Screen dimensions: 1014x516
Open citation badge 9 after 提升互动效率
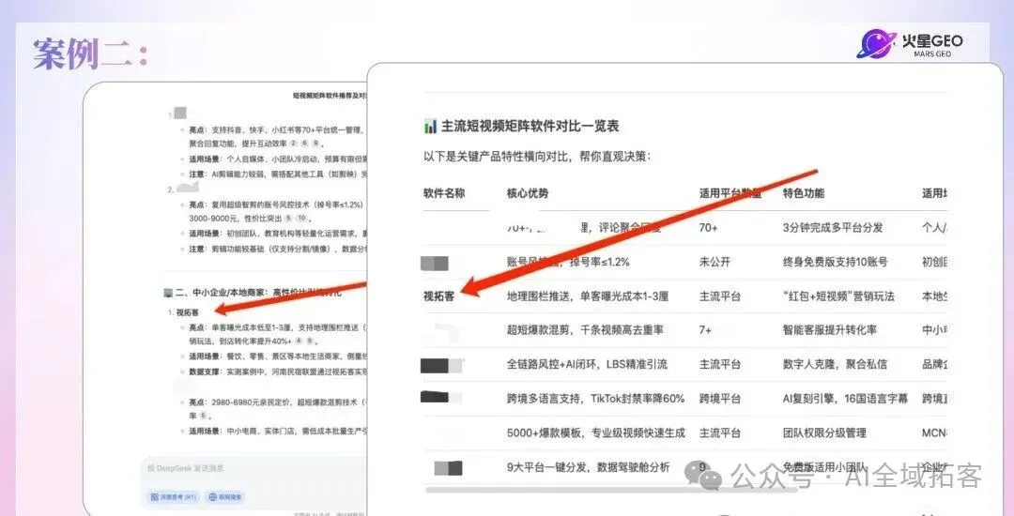click(x=315, y=143)
